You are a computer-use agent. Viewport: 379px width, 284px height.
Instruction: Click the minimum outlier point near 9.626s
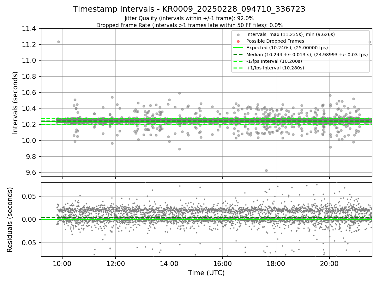tap(266, 170)
